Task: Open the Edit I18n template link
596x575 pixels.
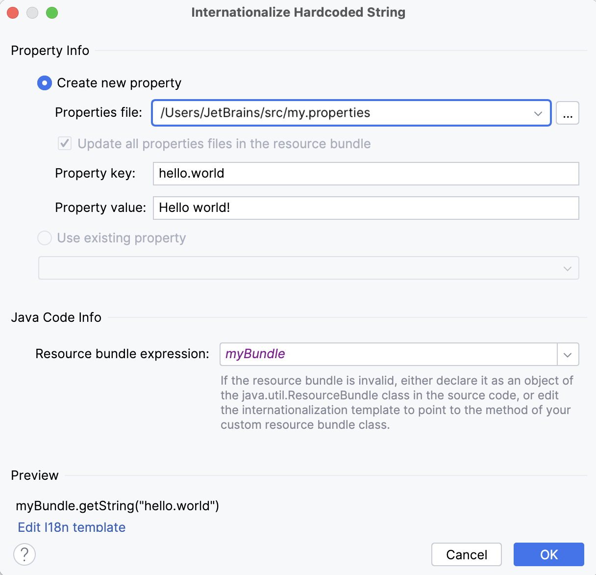Action: click(x=71, y=527)
